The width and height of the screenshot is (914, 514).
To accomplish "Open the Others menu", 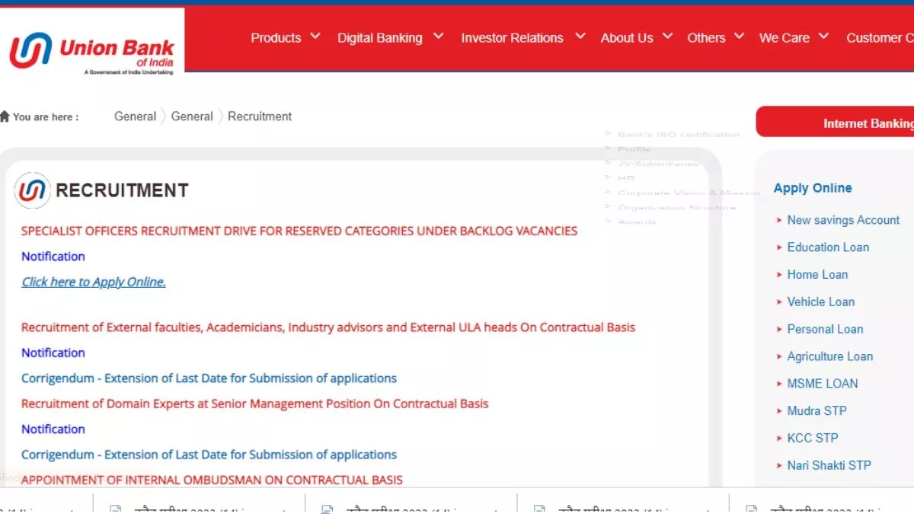I will 706,37.
